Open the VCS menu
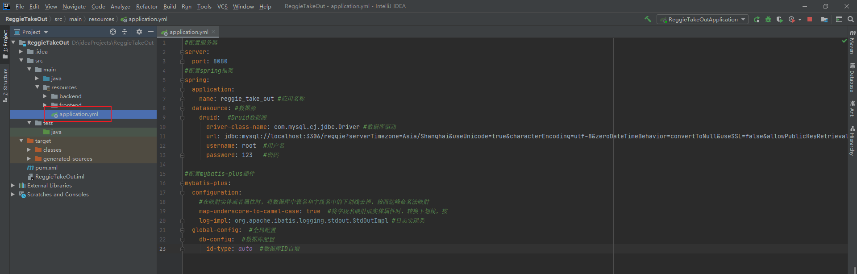 pos(222,6)
